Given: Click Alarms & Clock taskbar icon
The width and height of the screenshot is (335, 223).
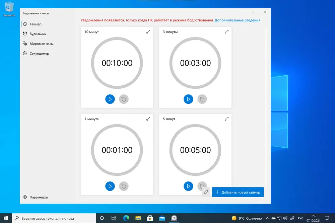Looking at the screenshot, I should pos(174,218).
